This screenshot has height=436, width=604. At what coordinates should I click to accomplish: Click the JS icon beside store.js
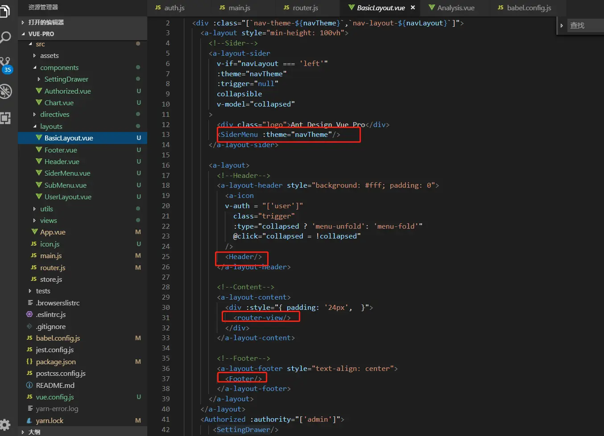34,279
